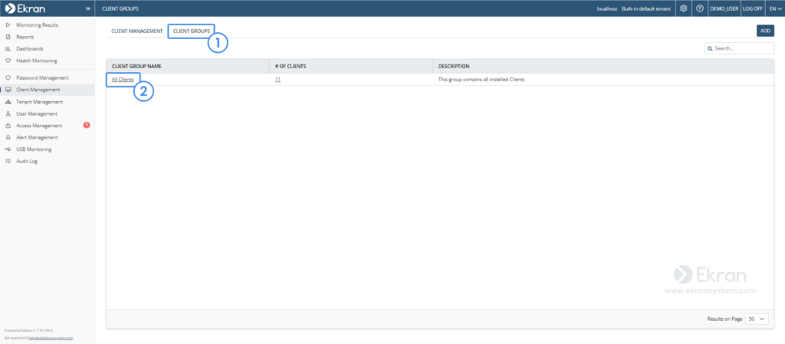The width and height of the screenshot is (785, 344).
Task: Select the Dashboards chart icon
Action: [x=8, y=49]
